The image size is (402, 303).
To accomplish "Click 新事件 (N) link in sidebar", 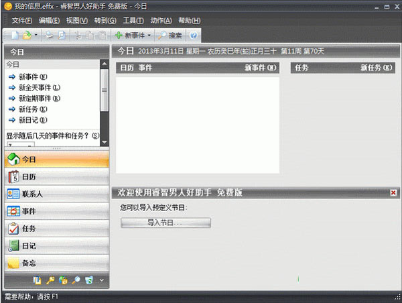I will (33, 76).
